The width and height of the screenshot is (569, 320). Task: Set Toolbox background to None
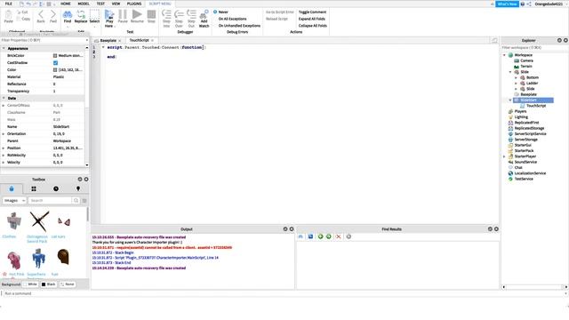pyautogui.click(x=68, y=284)
